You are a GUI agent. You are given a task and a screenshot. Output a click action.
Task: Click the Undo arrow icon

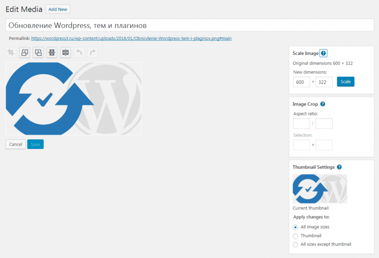(x=79, y=52)
